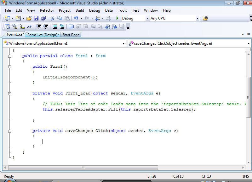
Task: Open the Debug configuration dropdown
Action: click(147, 19)
